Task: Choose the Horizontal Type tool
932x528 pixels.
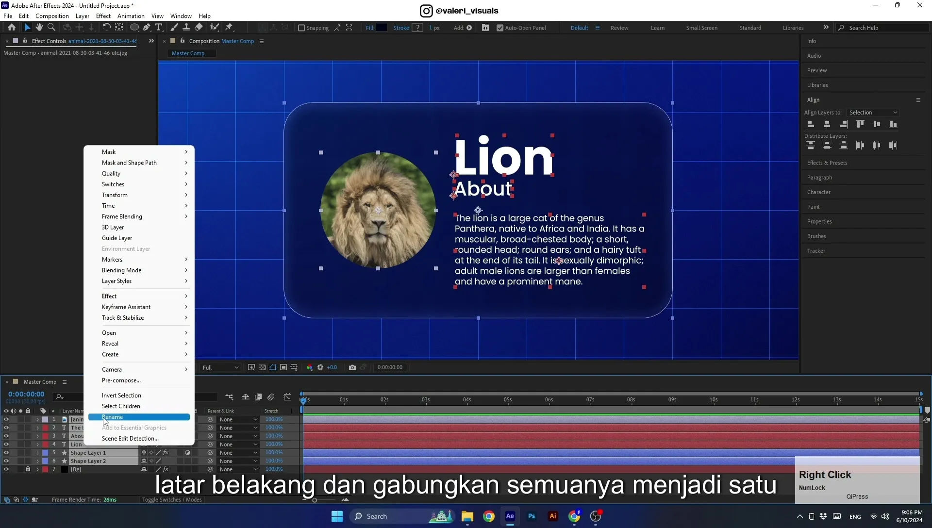Action: (x=159, y=28)
